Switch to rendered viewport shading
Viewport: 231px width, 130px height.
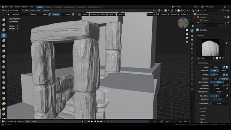coord(184,10)
